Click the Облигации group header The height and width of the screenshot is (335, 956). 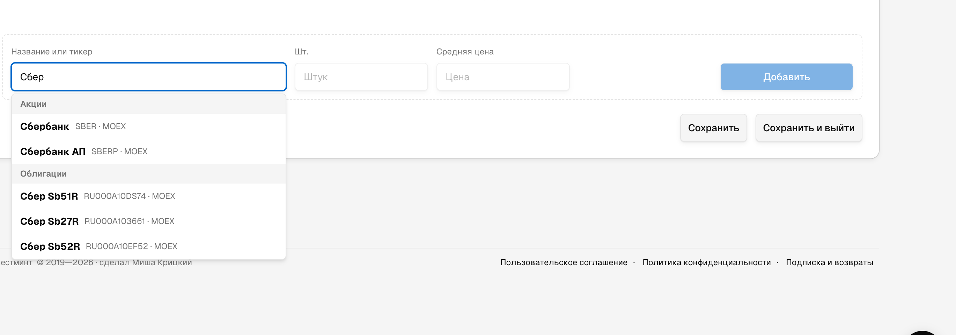click(148, 174)
